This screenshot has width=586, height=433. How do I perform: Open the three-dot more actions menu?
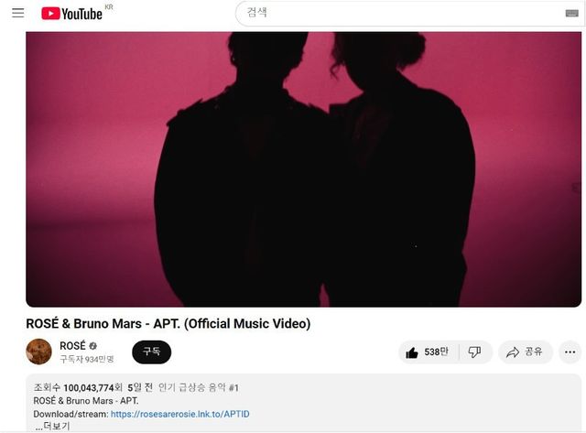570,352
